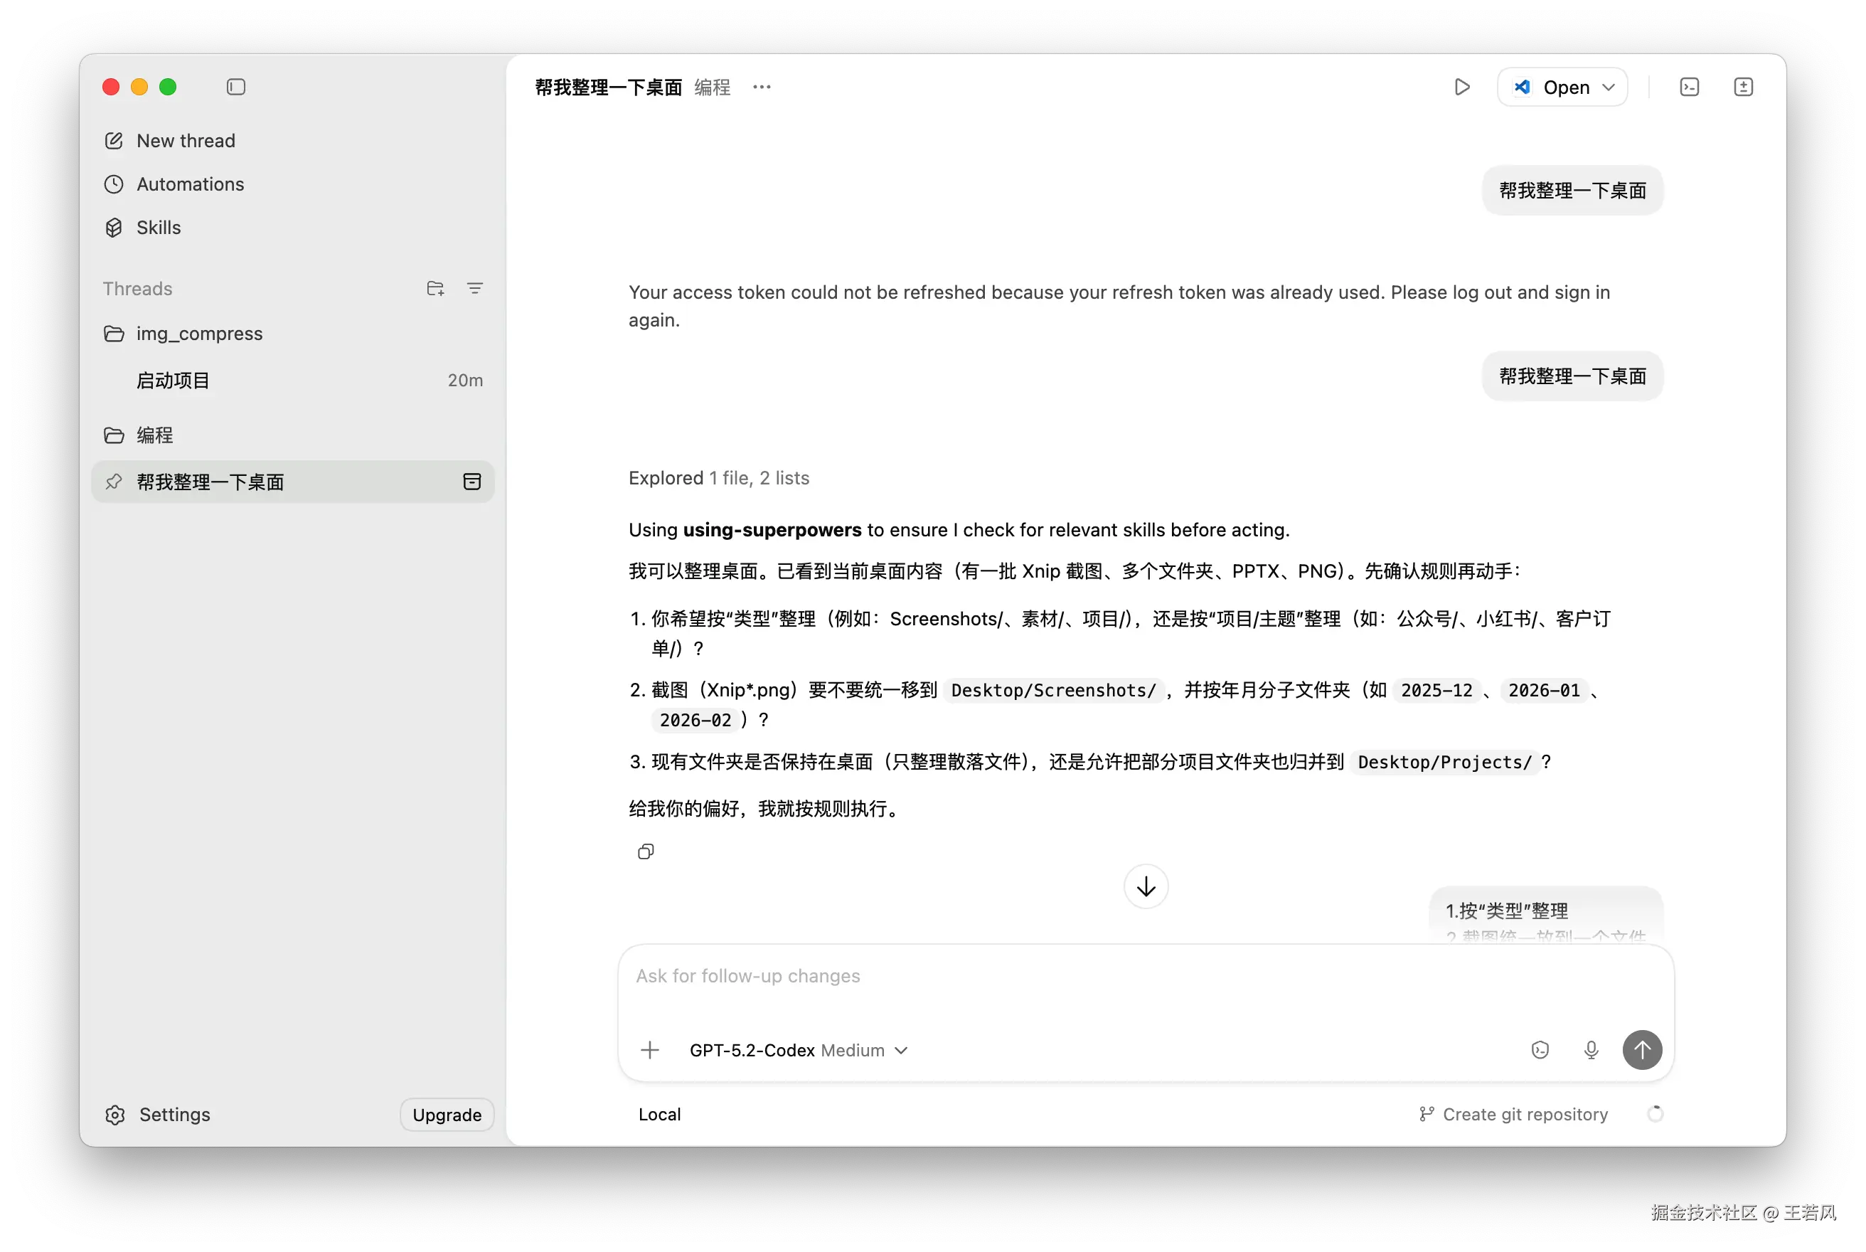Copy the assistant message with copy icon
The image size is (1866, 1252).
tap(646, 852)
